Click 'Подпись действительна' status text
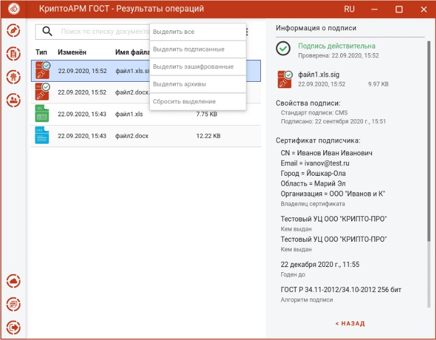 (x=337, y=46)
